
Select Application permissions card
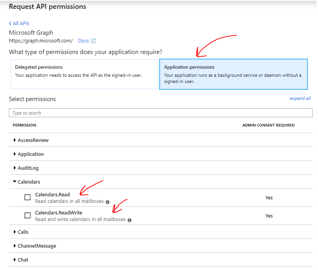click(x=234, y=74)
